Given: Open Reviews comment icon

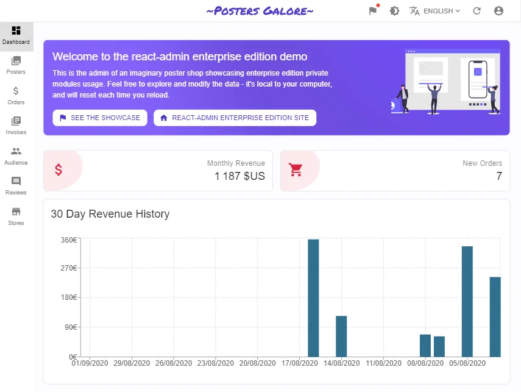Looking at the screenshot, I should [x=16, y=182].
